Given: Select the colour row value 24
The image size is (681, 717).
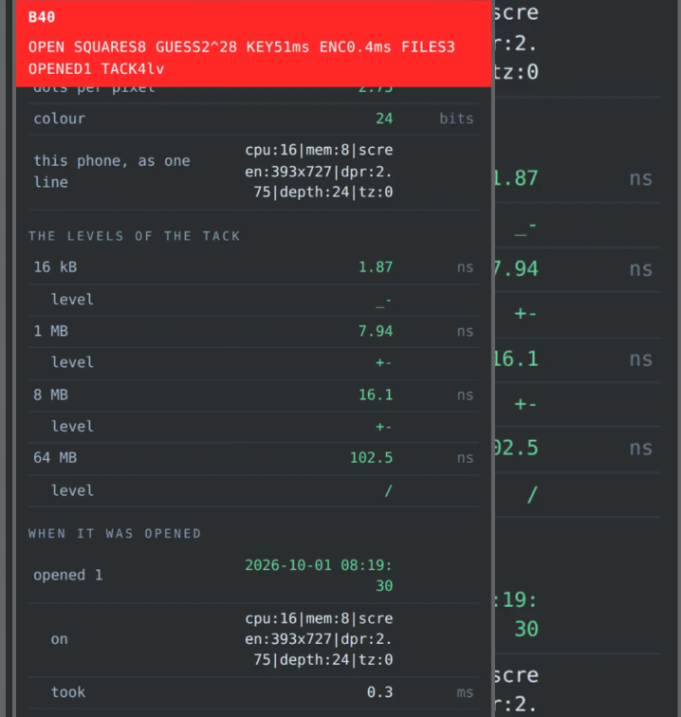Looking at the screenshot, I should [384, 119].
